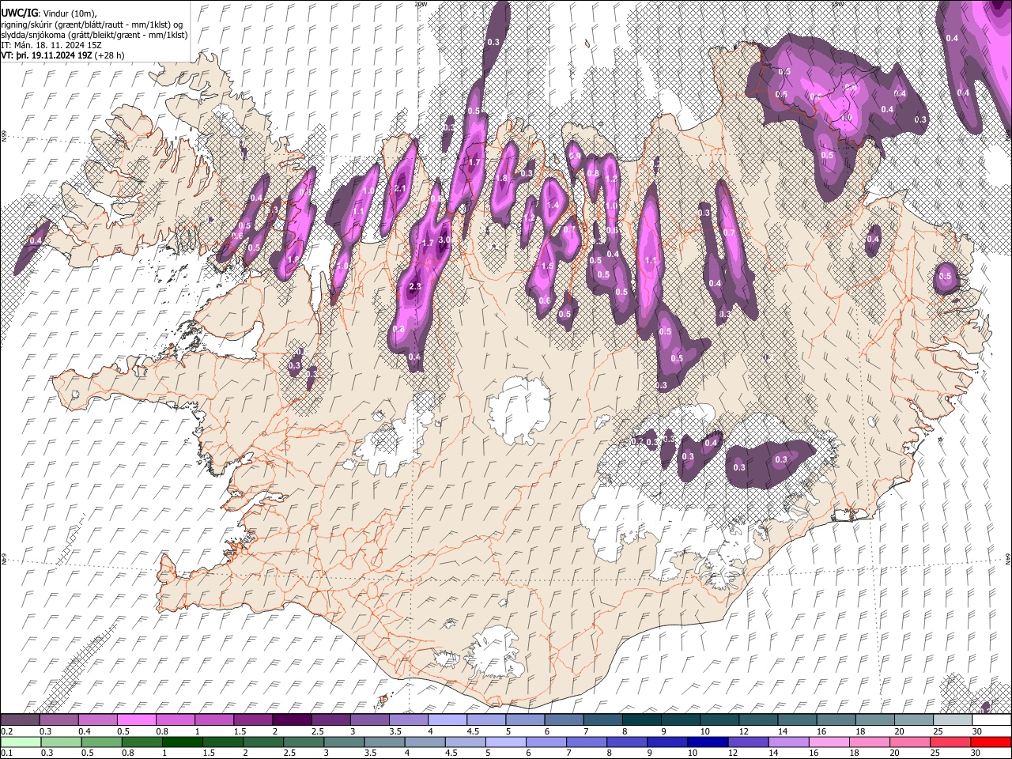Choose the 20 pink rain-scale swatch
The image size is (1012, 759).
click(910, 742)
